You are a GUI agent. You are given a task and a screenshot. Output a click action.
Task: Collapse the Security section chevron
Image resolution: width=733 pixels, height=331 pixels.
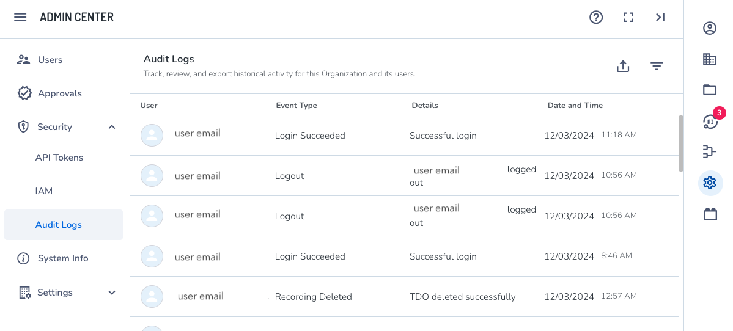[x=112, y=127]
